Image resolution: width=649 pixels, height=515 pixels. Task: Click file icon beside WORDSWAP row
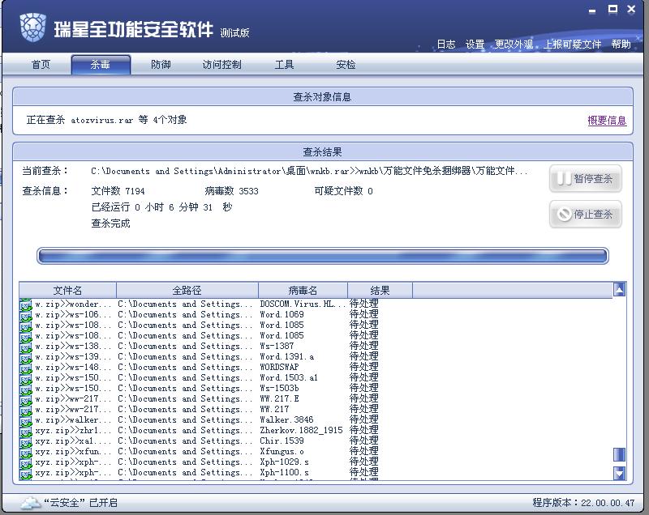tap(26, 368)
